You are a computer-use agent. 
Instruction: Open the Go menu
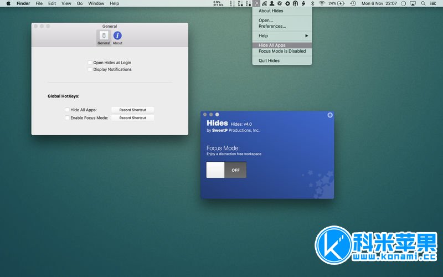click(80, 3)
